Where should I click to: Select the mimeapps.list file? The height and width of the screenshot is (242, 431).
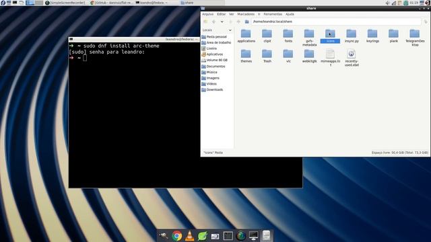(331, 58)
